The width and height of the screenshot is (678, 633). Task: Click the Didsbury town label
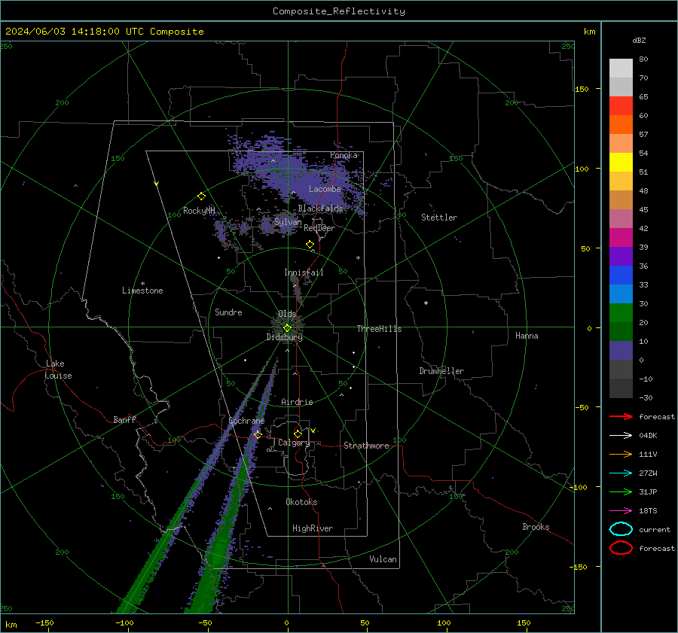click(284, 337)
